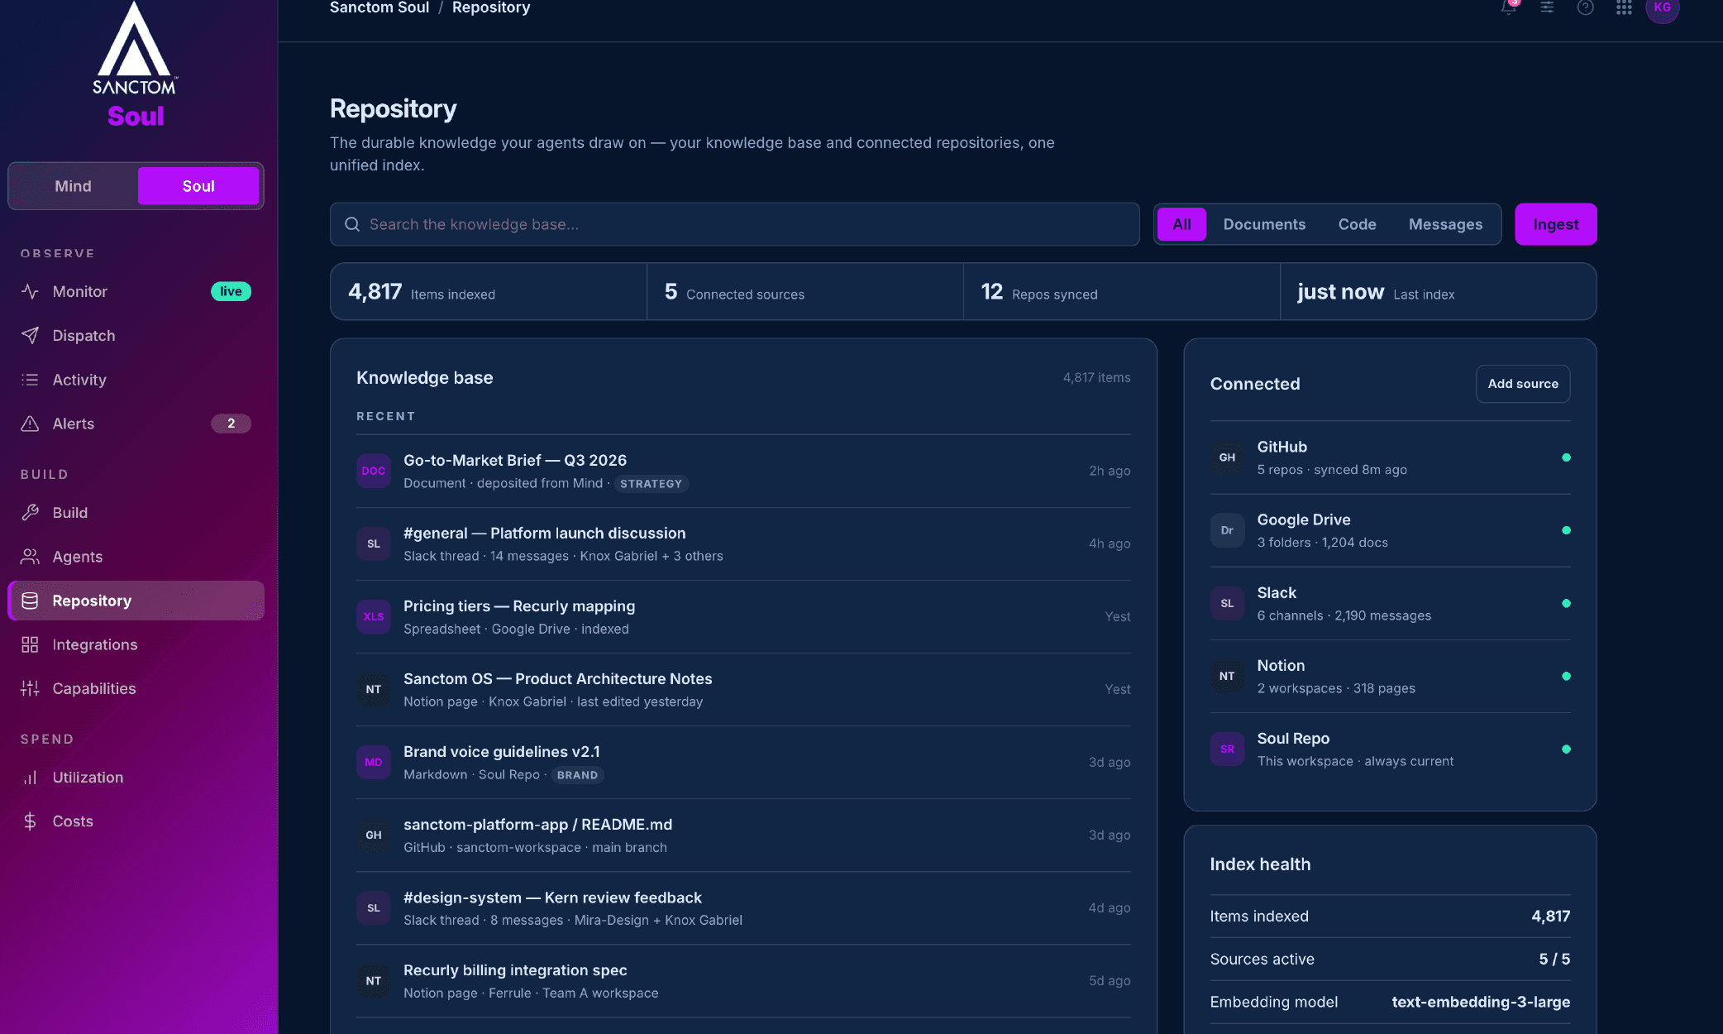
Task: Switch to Mind mode
Action: click(x=74, y=186)
